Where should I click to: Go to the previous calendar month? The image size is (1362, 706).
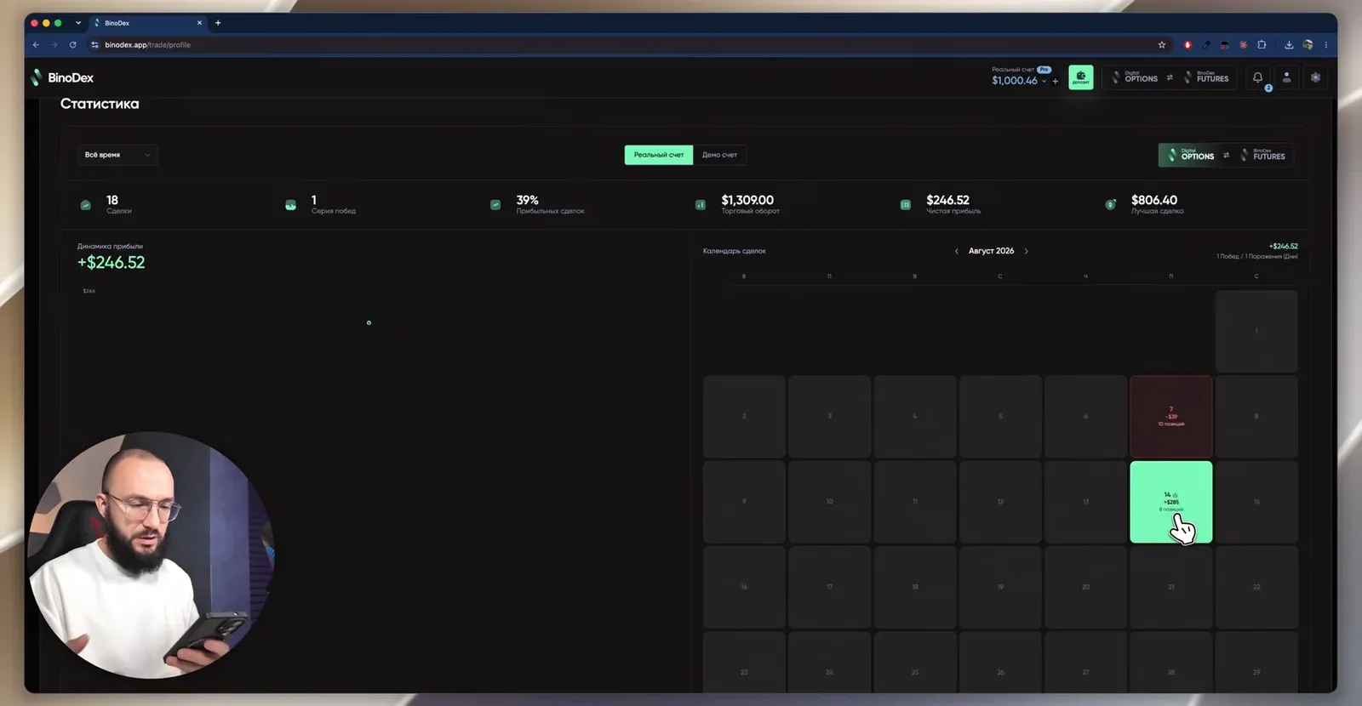tap(957, 251)
